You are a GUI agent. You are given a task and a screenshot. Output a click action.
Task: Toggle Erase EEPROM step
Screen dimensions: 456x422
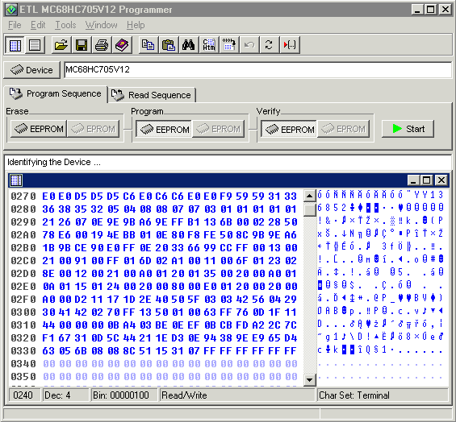click(39, 129)
